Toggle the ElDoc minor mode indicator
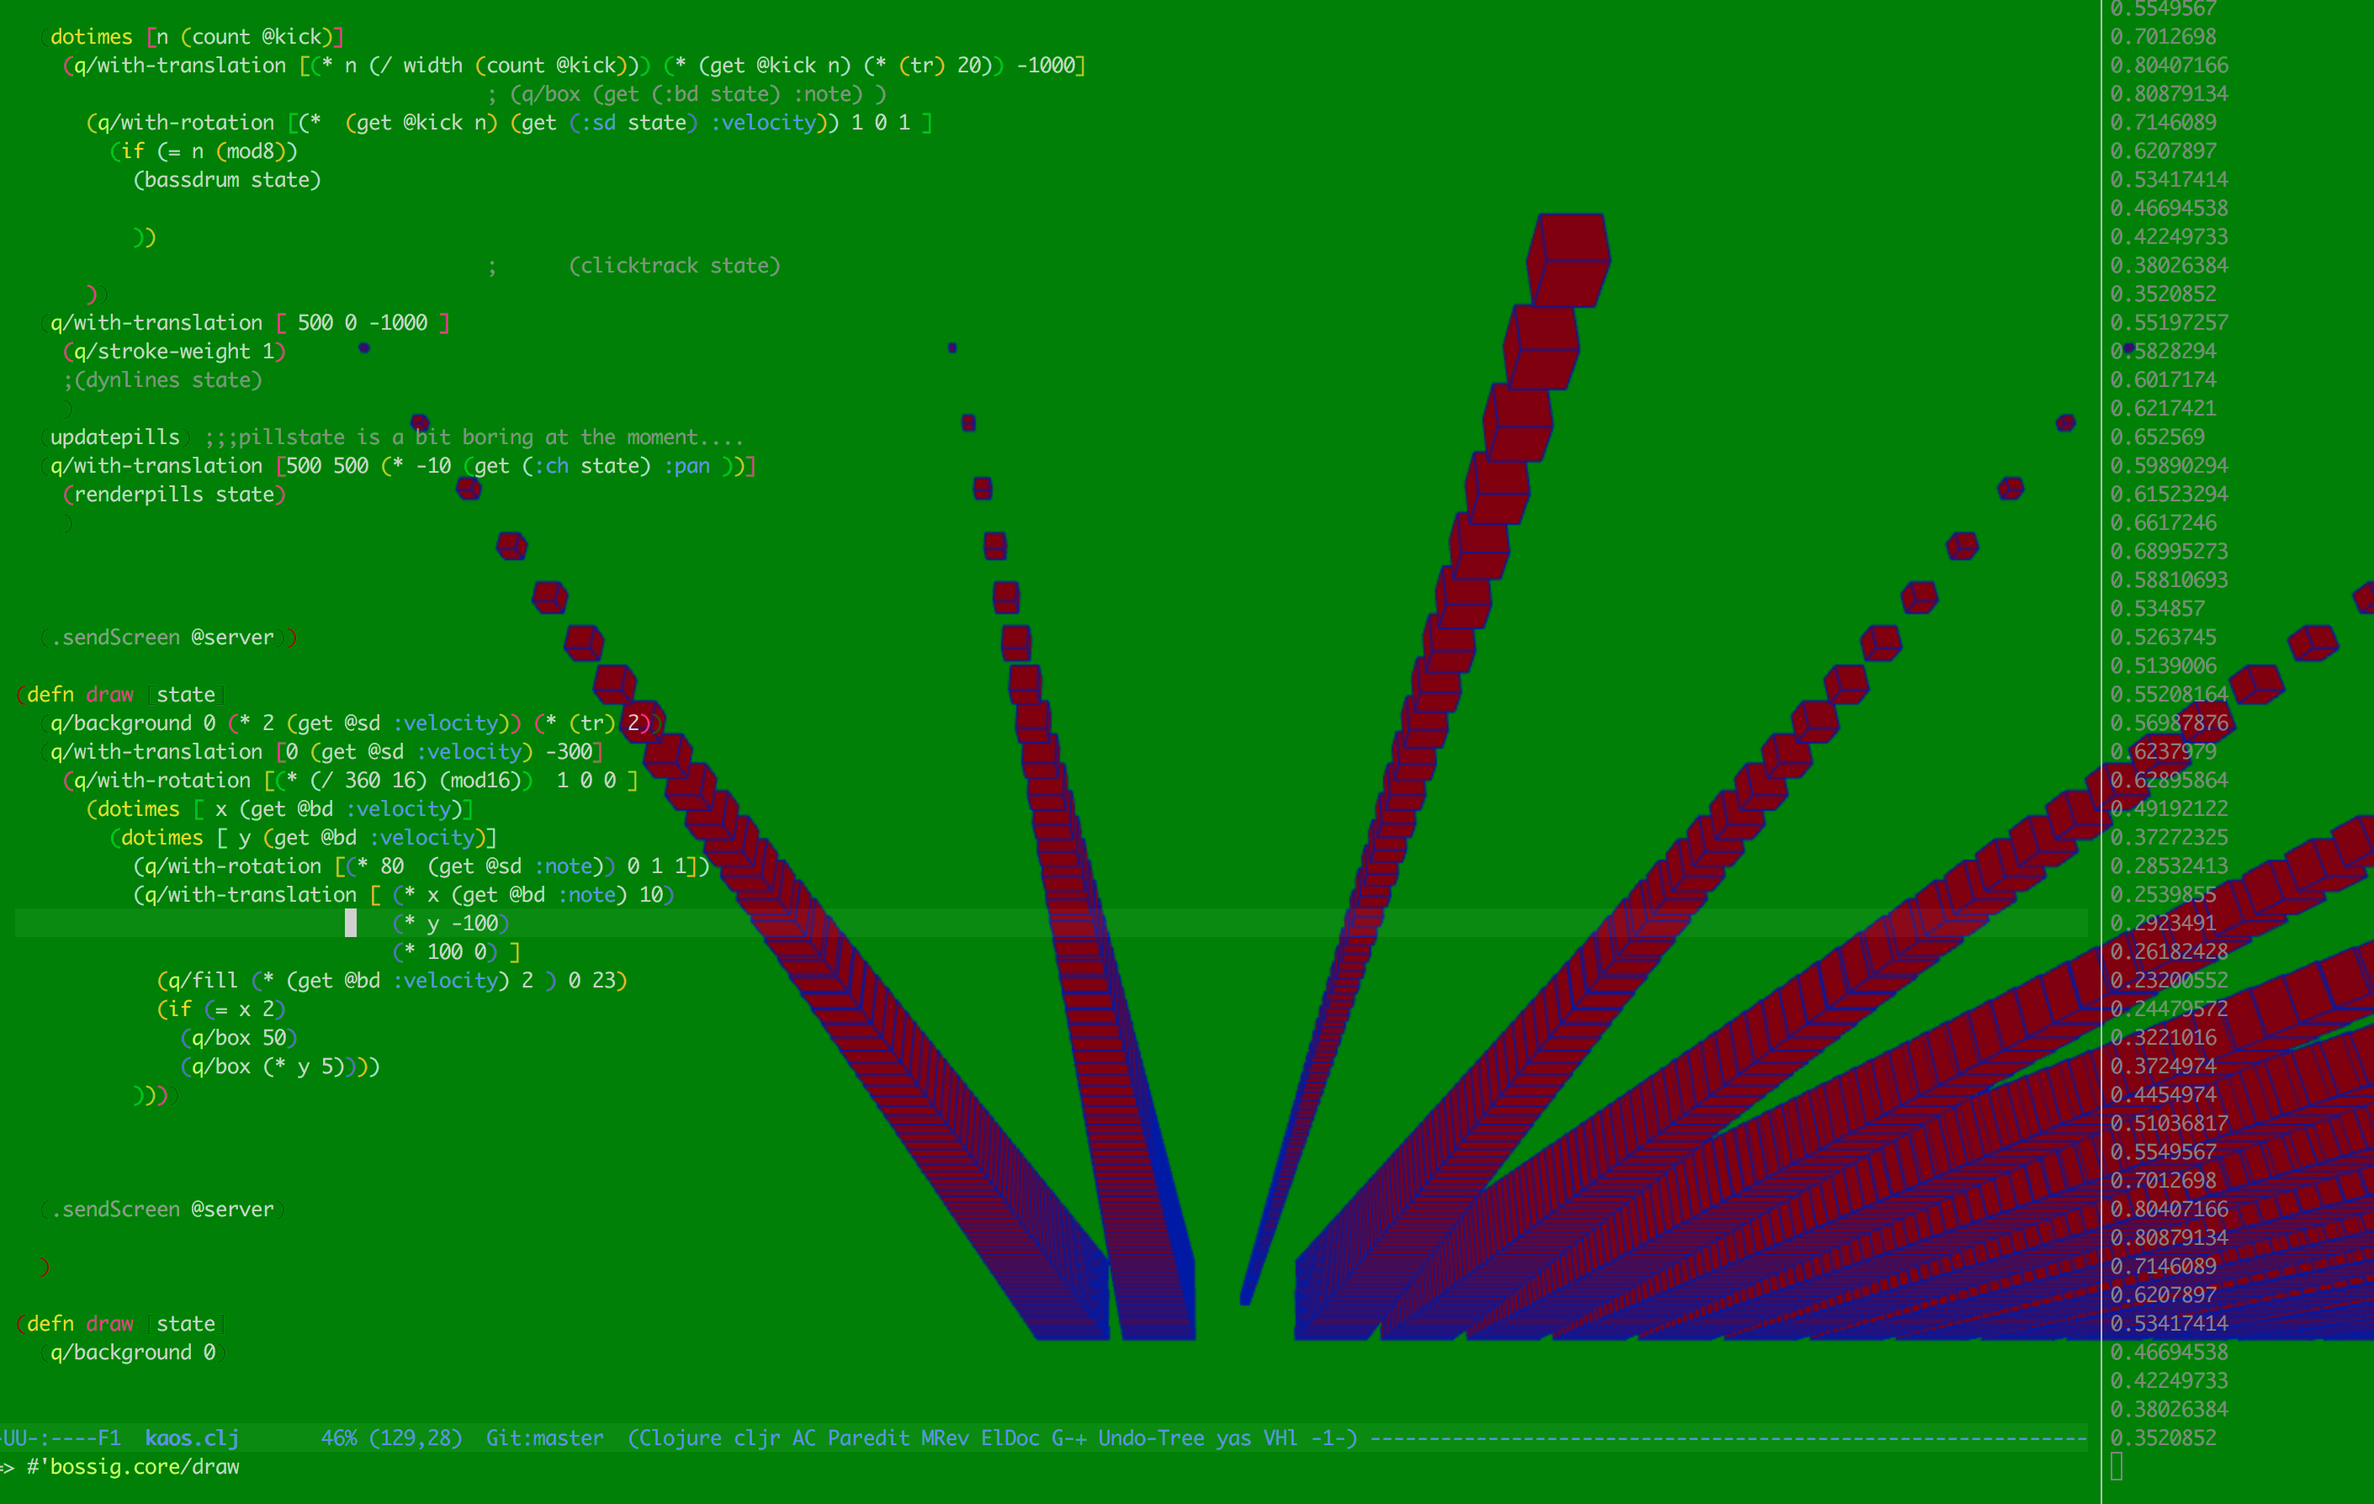This screenshot has height=1504, width=2374. [1009, 1438]
